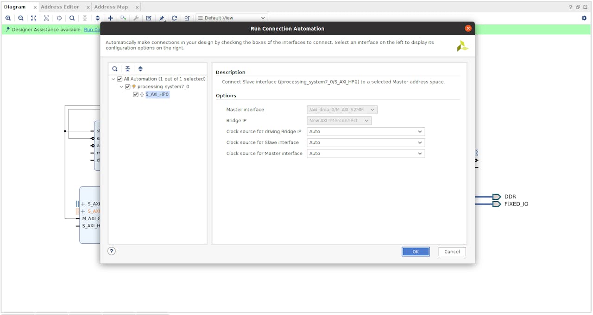Collapse the All Automation tree node

[x=114, y=79]
